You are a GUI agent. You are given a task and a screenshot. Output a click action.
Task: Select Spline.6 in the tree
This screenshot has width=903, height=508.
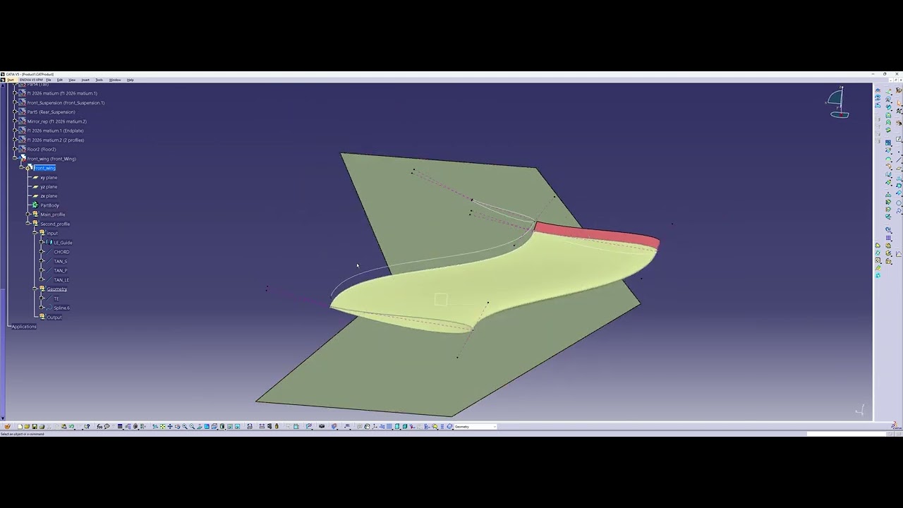(62, 308)
